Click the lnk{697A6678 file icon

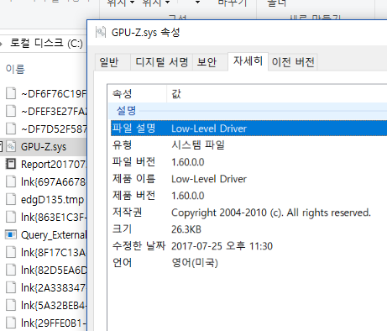pyautogui.click(x=11, y=181)
